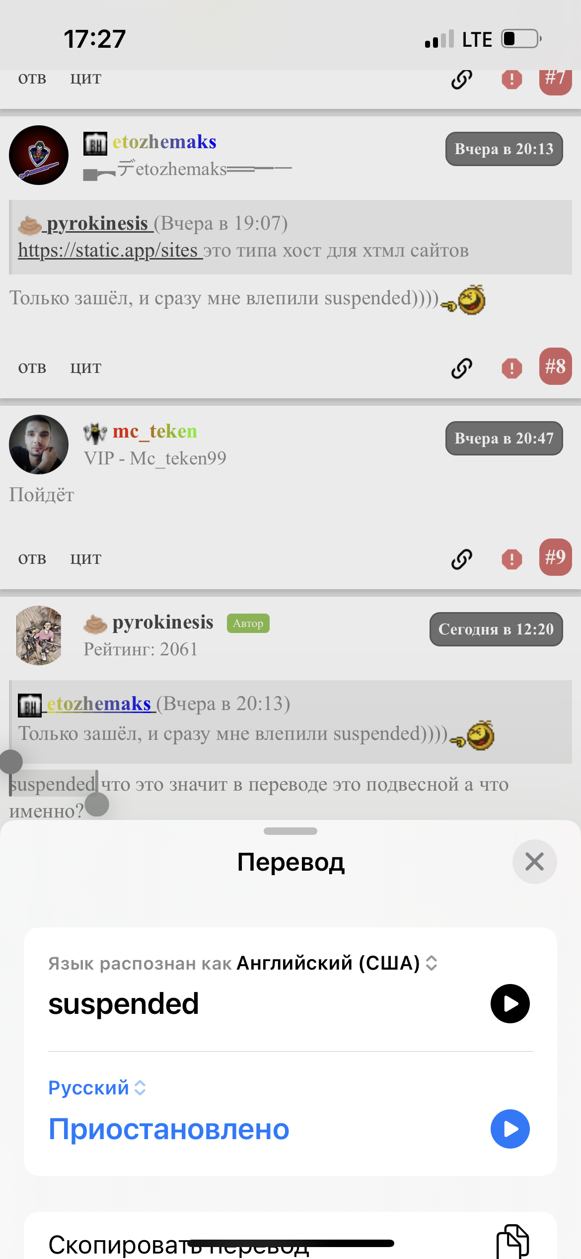Report post #8 with red exclamation icon
The height and width of the screenshot is (1259, 581).
point(511,368)
